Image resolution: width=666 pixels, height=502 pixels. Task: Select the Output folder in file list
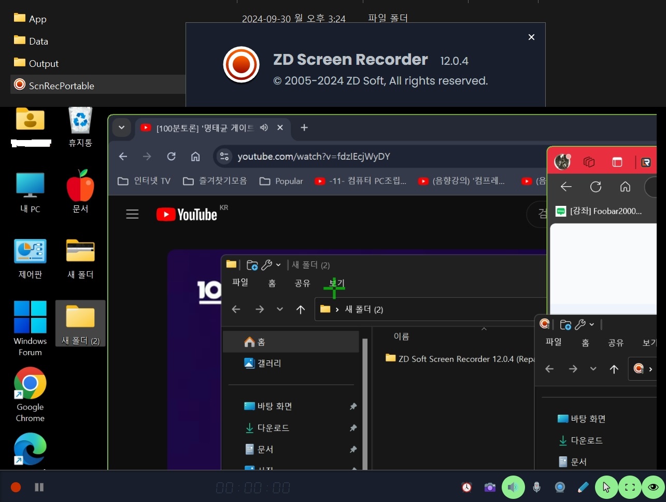(x=36, y=63)
